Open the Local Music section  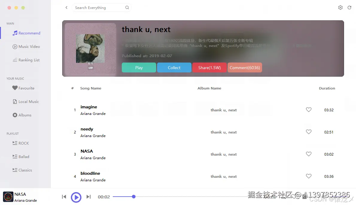tap(26, 101)
